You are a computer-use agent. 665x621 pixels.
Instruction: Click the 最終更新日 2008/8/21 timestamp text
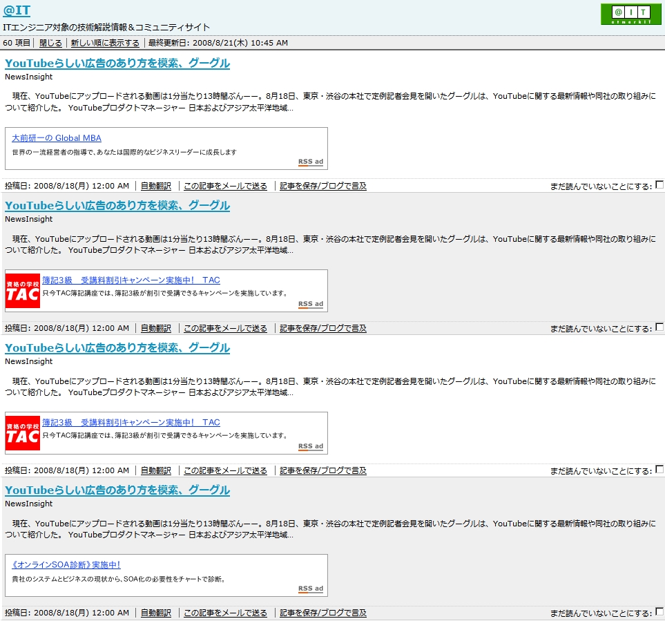(218, 43)
